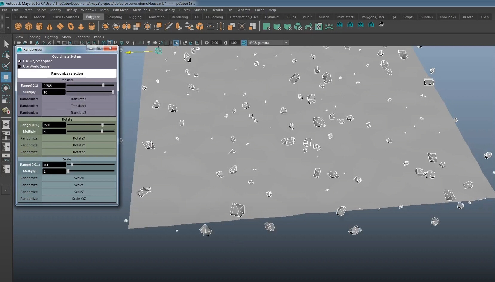
Task: Expand the arrow at the bottom of the toolbox
Action: tap(5, 191)
